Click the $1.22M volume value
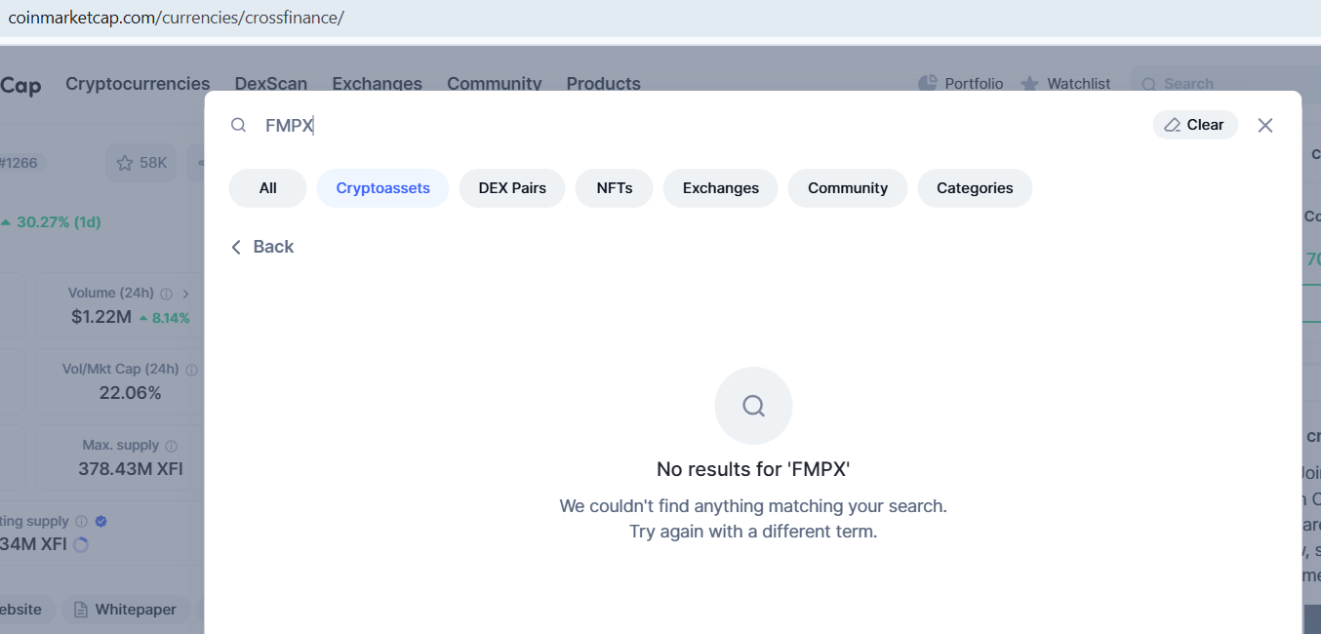Screen dimensions: 1321x634 [101, 317]
